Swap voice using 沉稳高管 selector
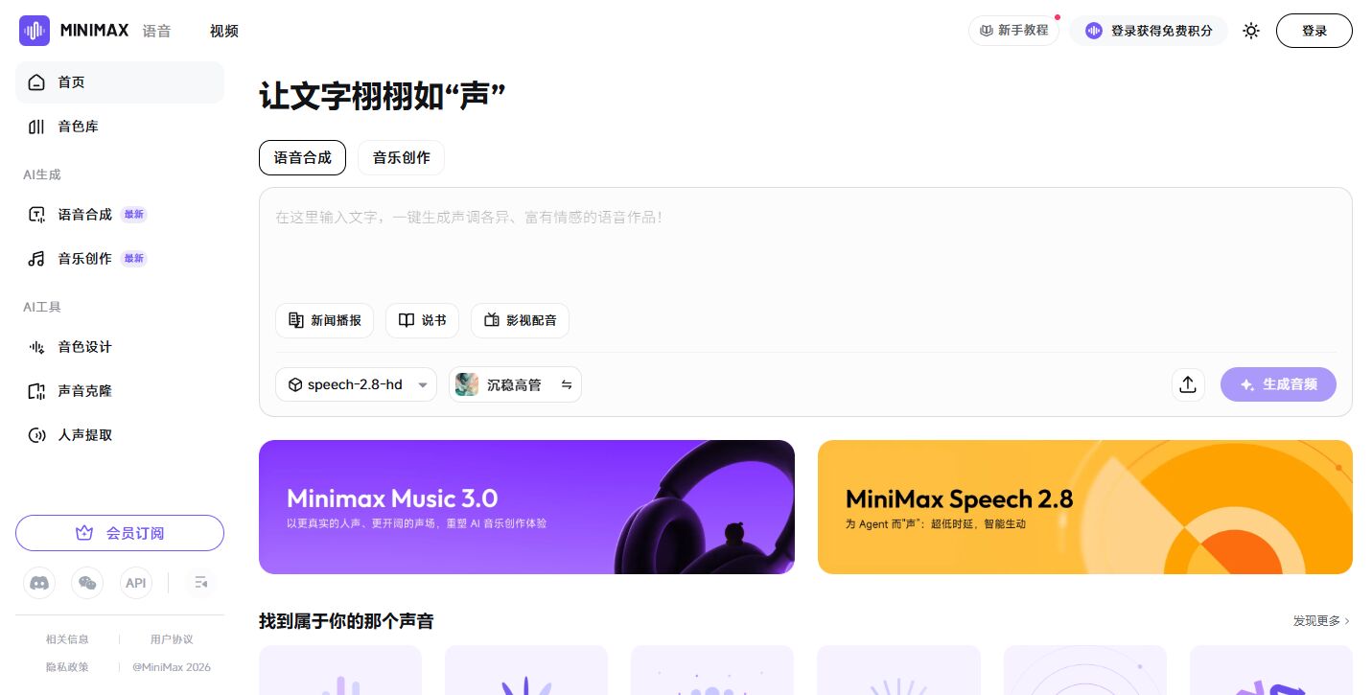This screenshot has height=695, width=1372. pyautogui.click(x=515, y=384)
